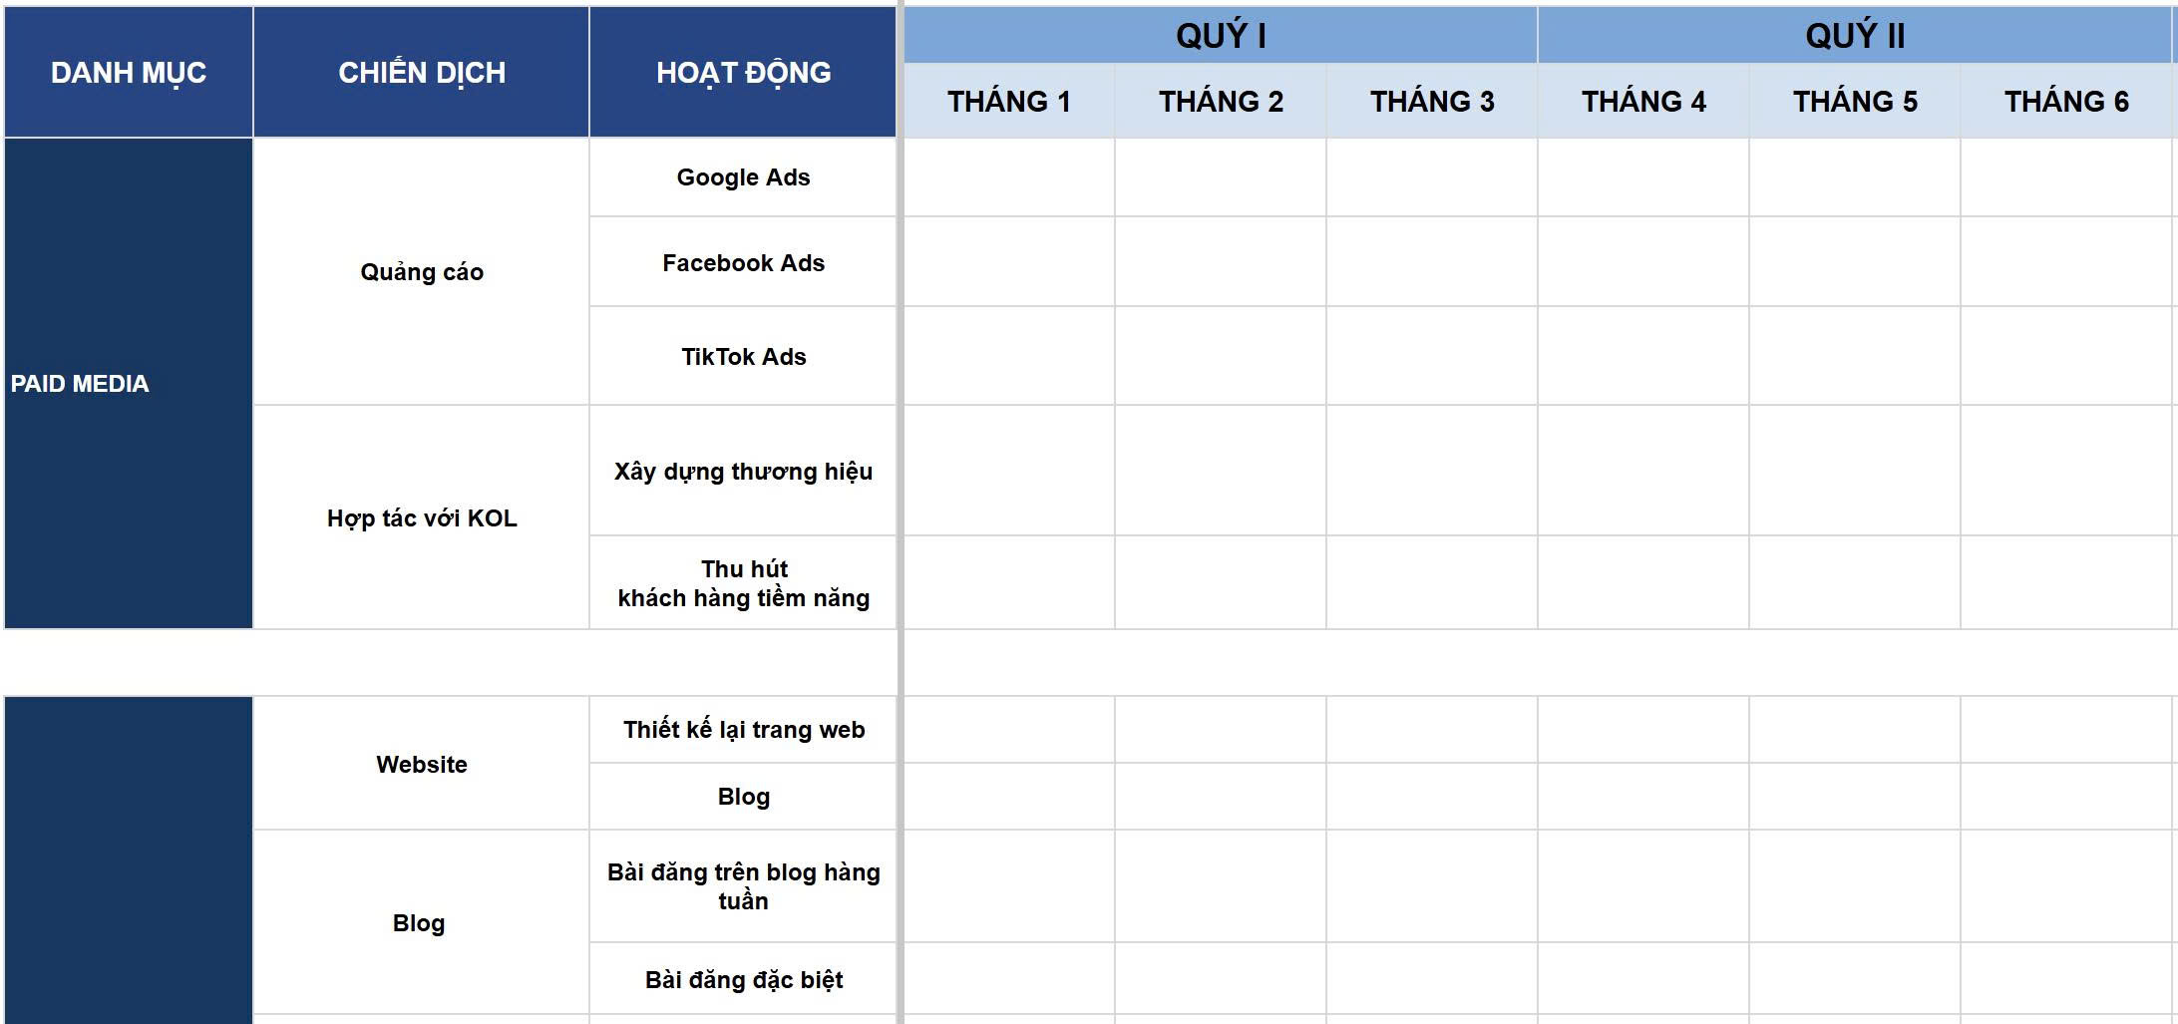The width and height of the screenshot is (2178, 1024).
Task: Click the QUÝ II merged header
Action: (x=1855, y=35)
